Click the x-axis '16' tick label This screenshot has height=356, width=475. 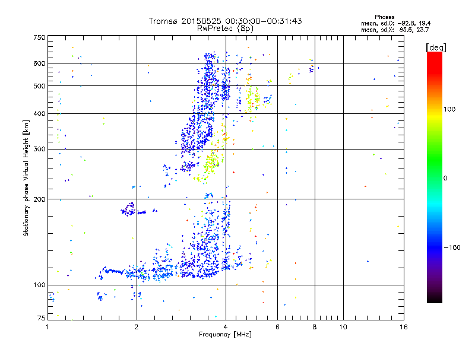(x=404, y=327)
